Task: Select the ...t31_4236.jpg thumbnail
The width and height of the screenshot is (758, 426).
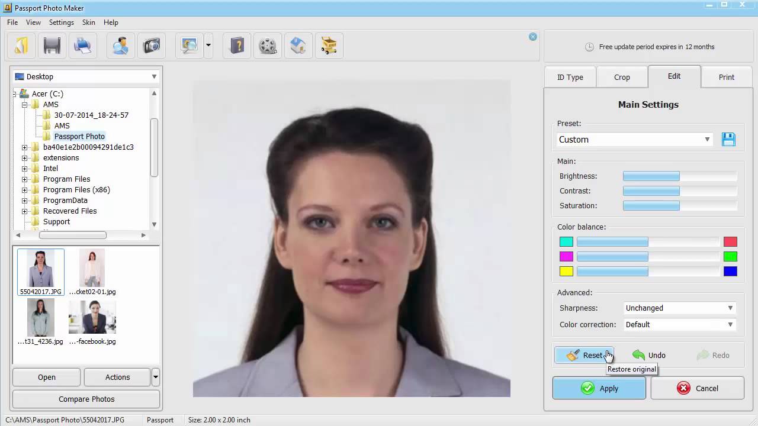Action: click(x=41, y=322)
